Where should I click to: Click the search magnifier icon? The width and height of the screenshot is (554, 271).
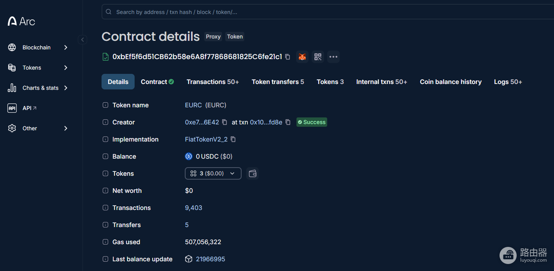tap(109, 12)
